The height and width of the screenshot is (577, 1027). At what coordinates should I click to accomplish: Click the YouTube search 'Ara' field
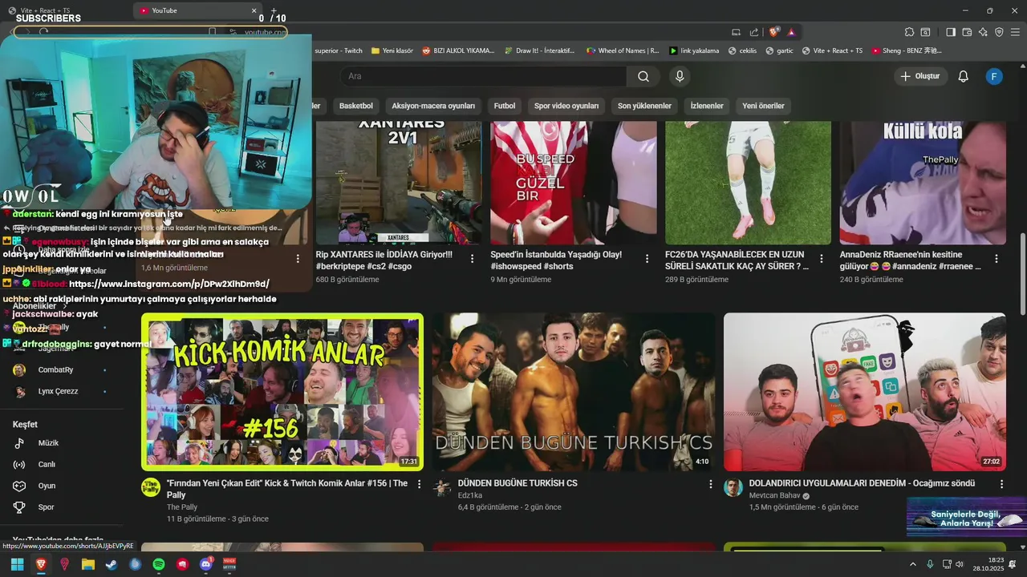[485, 76]
